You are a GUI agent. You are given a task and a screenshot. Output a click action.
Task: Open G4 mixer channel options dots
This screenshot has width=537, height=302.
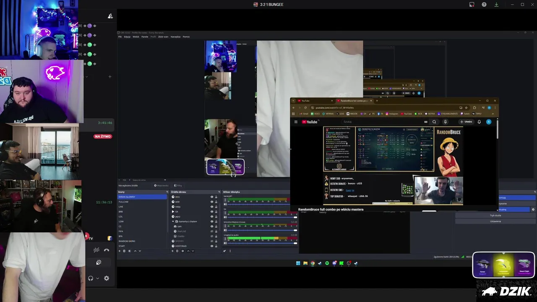(x=225, y=213)
